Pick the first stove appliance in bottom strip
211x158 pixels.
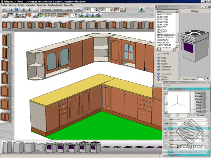tap(51, 147)
